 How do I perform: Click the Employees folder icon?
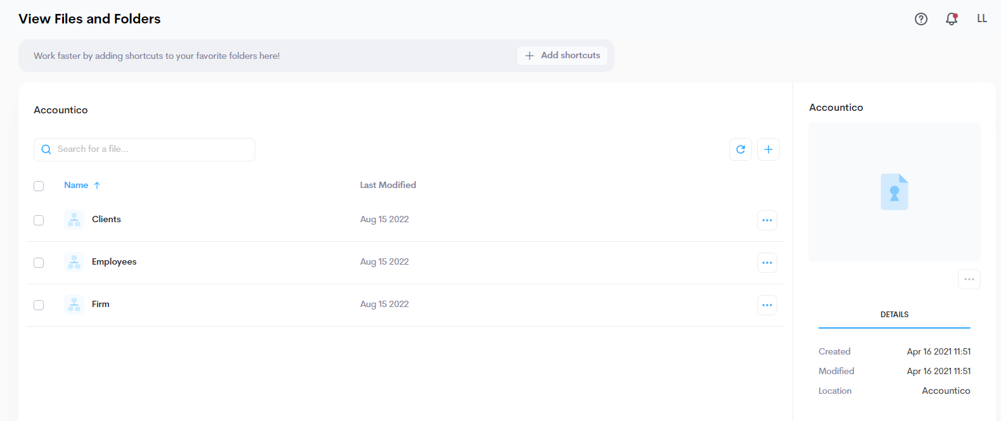tap(74, 262)
